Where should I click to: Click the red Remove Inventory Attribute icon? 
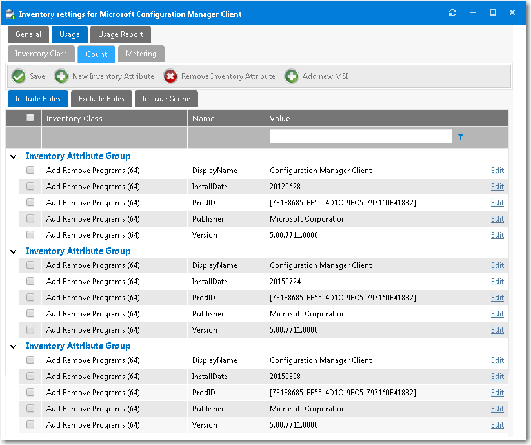click(x=170, y=76)
